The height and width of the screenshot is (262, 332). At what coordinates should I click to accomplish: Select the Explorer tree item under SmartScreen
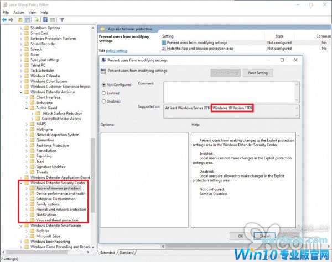43,231
